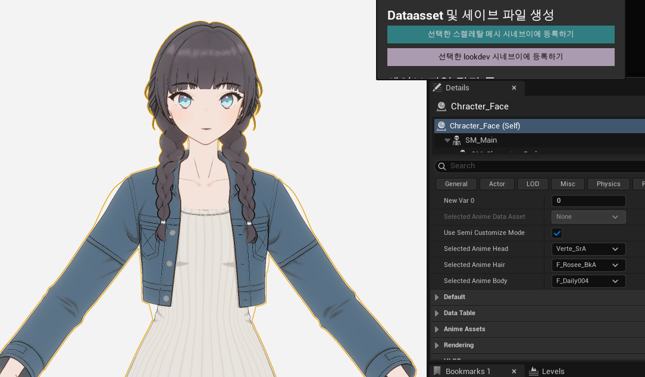This screenshot has width=645, height=377.
Task: Click the actor icon in the Chracter_Face (Self) row
Action: tap(441, 125)
